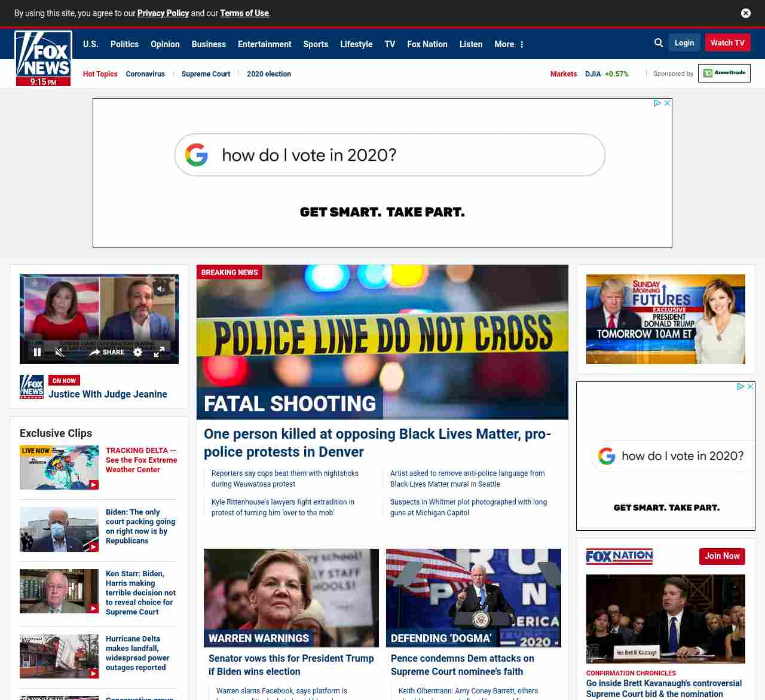Click Join Now for Fox Nation

tap(722, 556)
